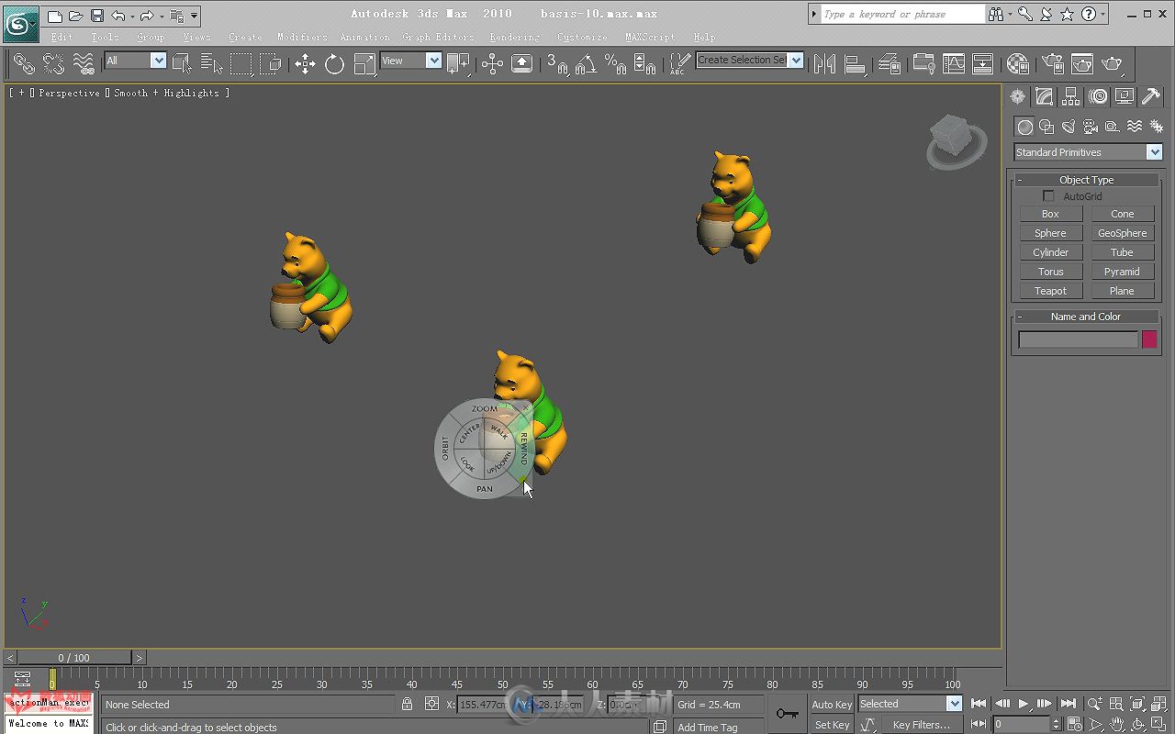The width and height of the screenshot is (1175, 734).
Task: Open the Select by Name list
Action: coord(212,63)
